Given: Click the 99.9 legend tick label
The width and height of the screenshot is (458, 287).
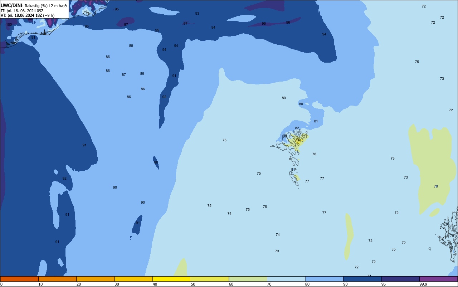Looking at the screenshot, I should tap(423, 284).
